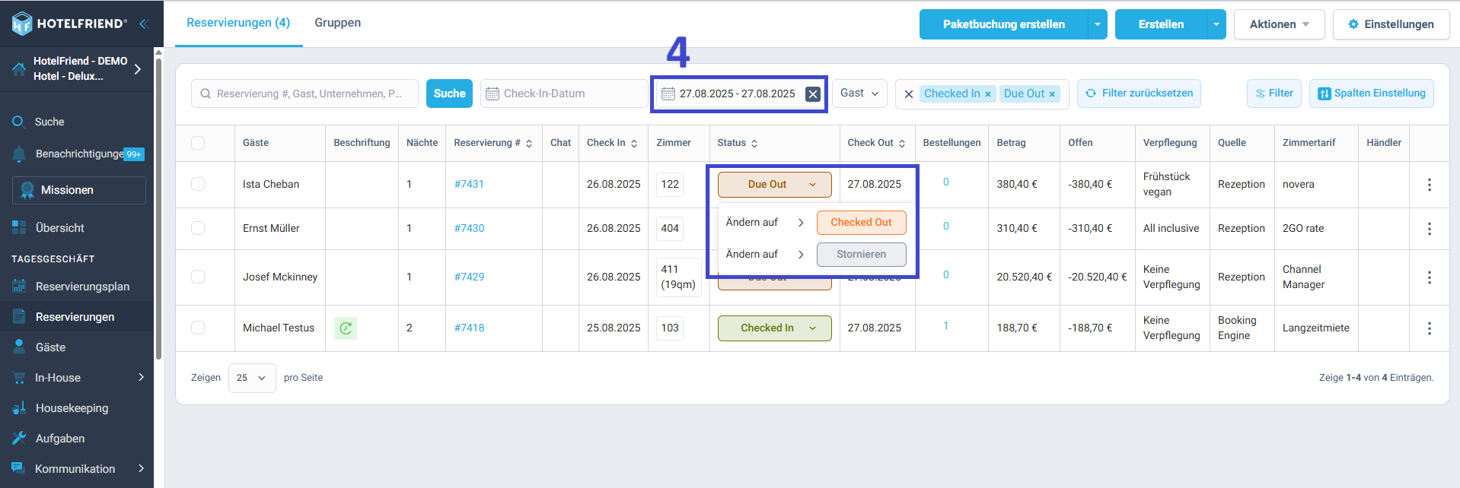Collapse the sidebar with double-chevron icon

coord(143,24)
